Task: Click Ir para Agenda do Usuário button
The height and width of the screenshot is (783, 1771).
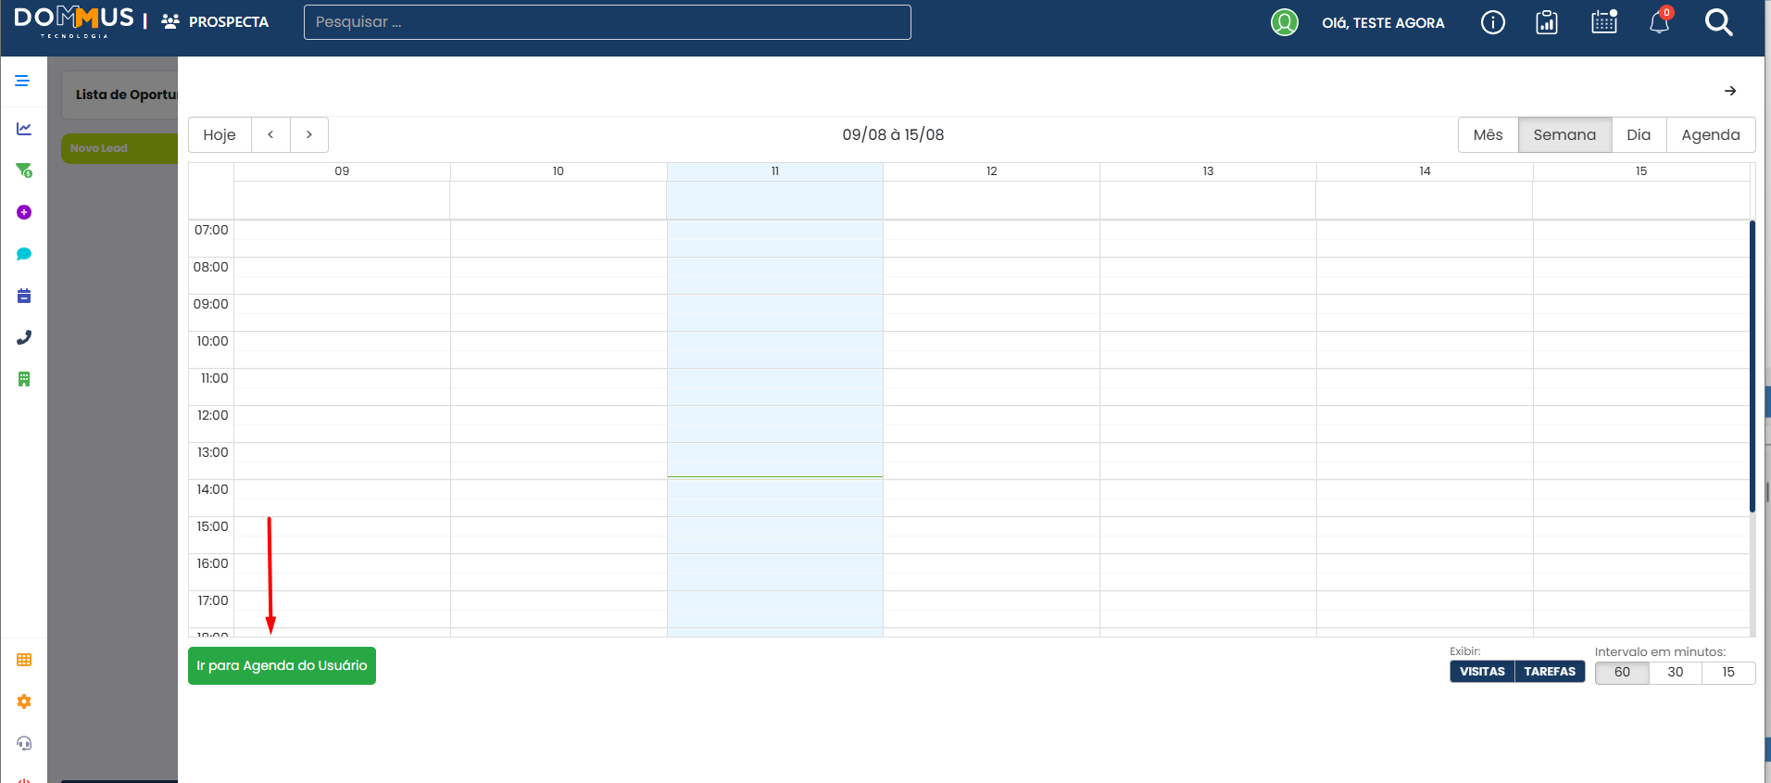Action: [x=282, y=665]
